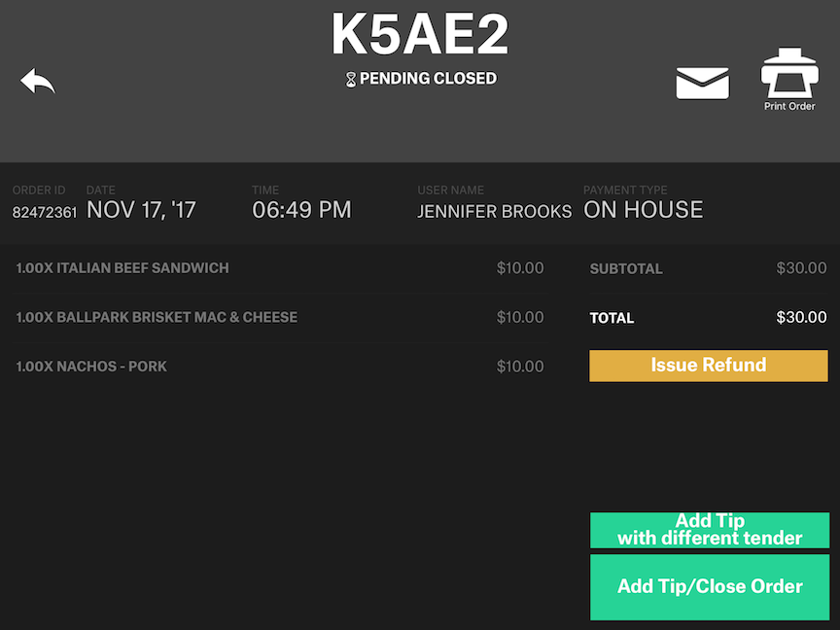Select the Italian Beef Sandwich line item
This screenshot has width=840, height=630.
(122, 268)
